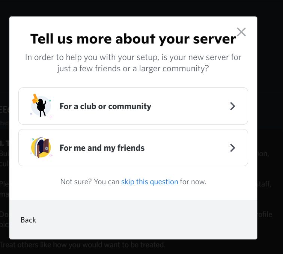Click the 'Not sure? You can' text

click(x=90, y=182)
